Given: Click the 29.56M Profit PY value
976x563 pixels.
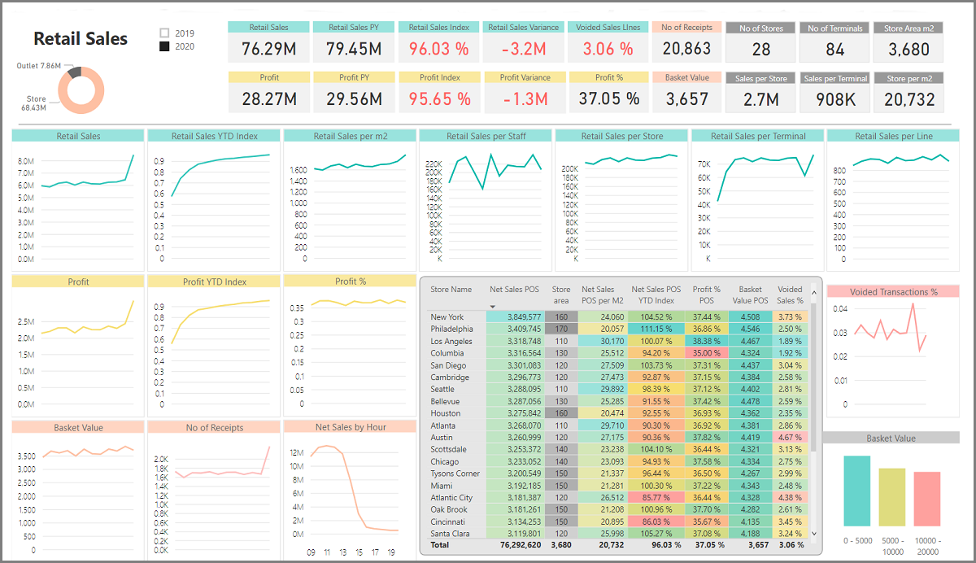Looking at the screenshot, I should [354, 99].
